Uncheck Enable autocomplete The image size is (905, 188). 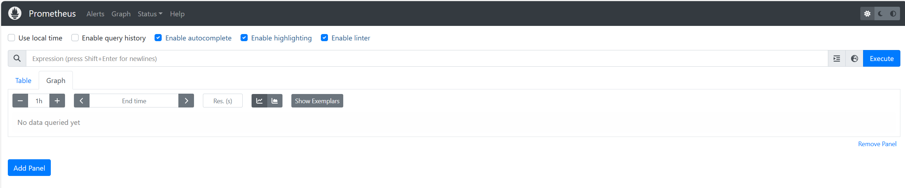click(158, 38)
